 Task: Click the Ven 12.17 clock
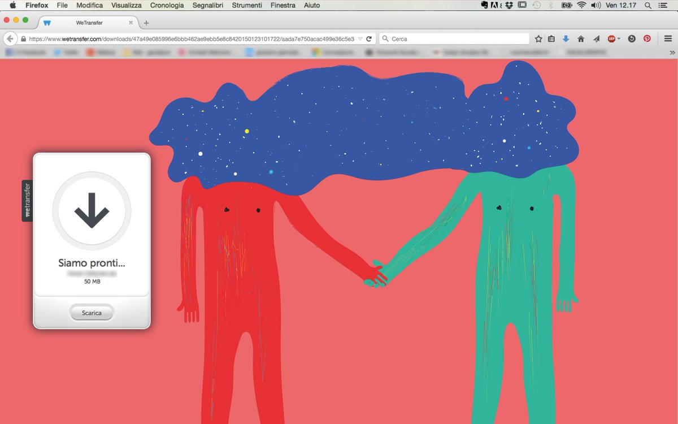[x=621, y=5]
